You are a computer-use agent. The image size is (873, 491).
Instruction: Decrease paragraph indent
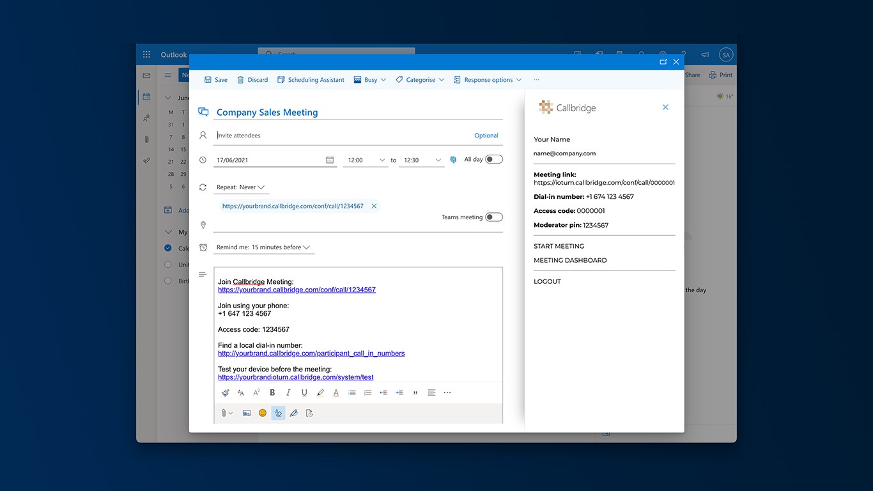point(383,393)
